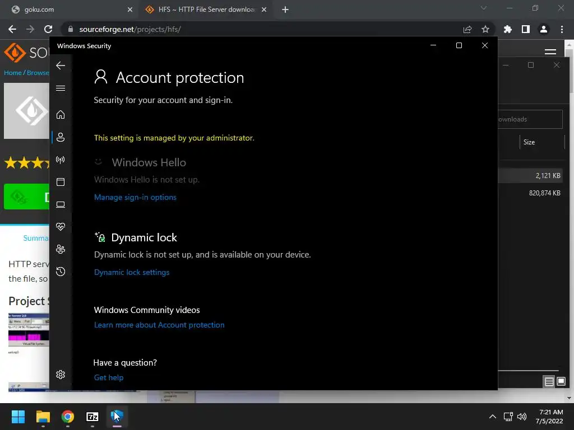This screenshot has height=430, width=574.
Task: Click Manage sign-in options link
Action: coord(135,197)
